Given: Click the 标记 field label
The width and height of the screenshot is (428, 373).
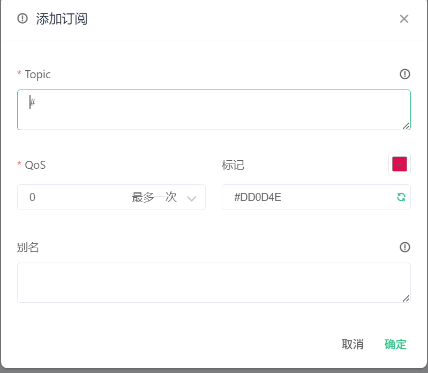Looking at the screenshot, I should tap(233, 165).
